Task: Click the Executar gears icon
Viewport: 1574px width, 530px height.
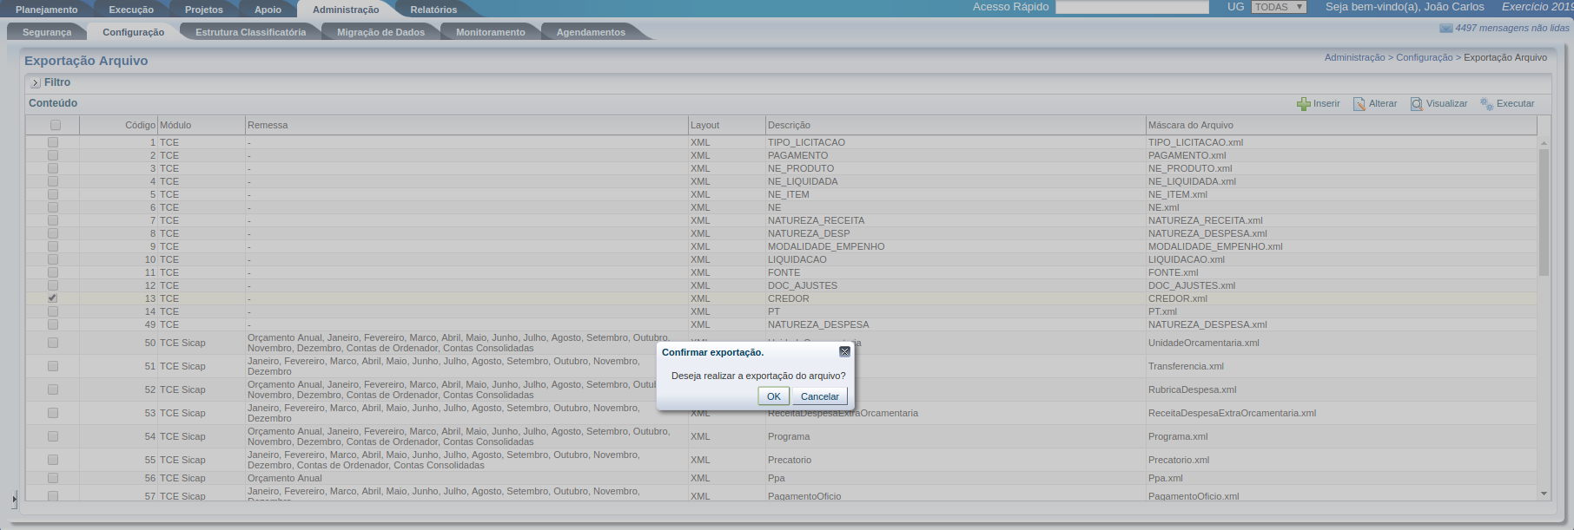Action: tap(1486, 104)
